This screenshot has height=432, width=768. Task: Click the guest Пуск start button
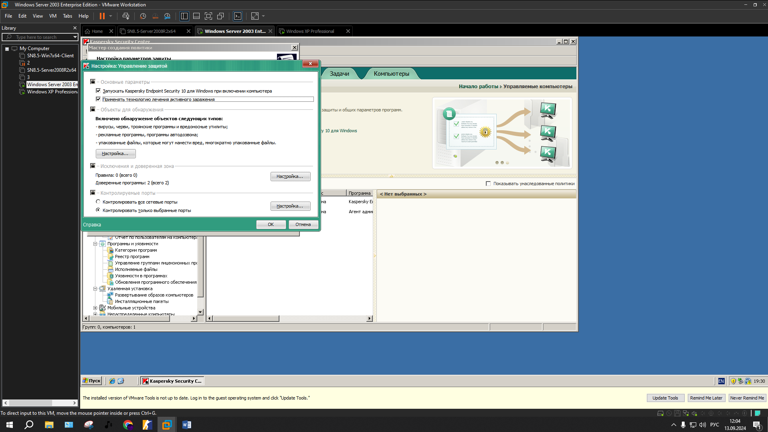pyautogui.click(x=92, y=381)
